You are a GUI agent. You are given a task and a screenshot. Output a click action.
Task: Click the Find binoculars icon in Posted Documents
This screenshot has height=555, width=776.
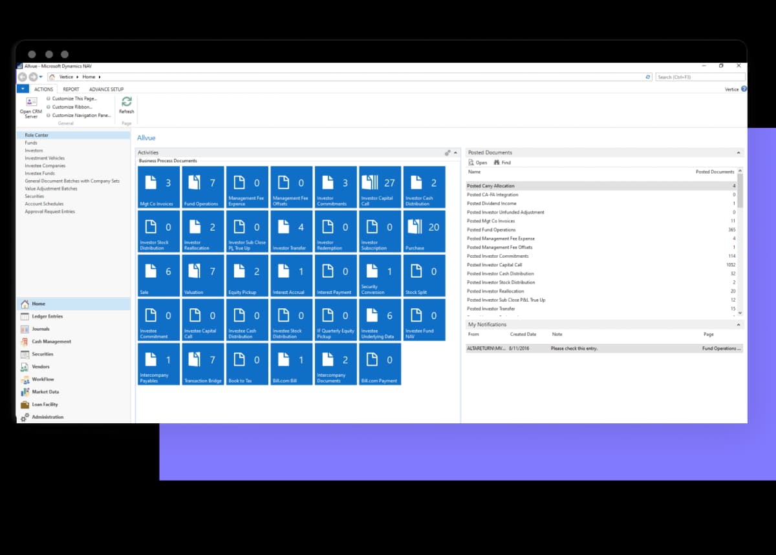(497, 163)
